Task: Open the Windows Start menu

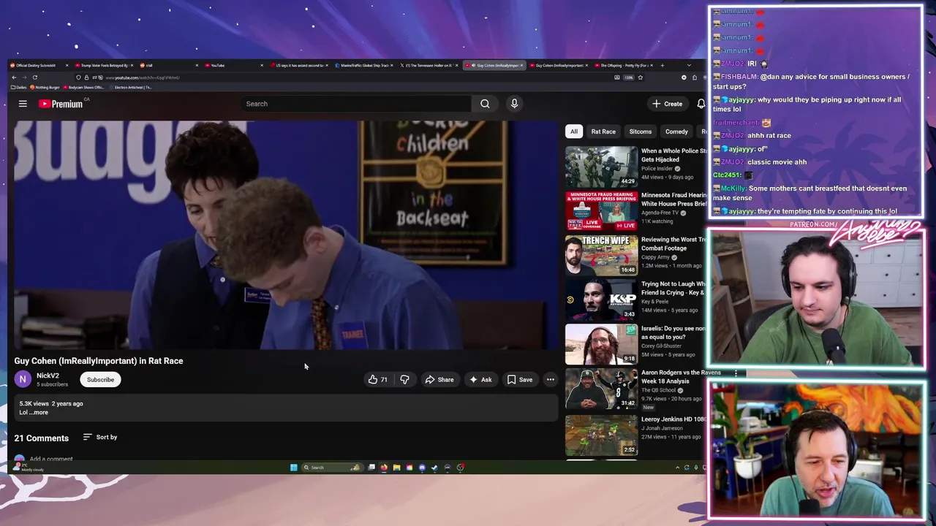Action: point(294,468)
